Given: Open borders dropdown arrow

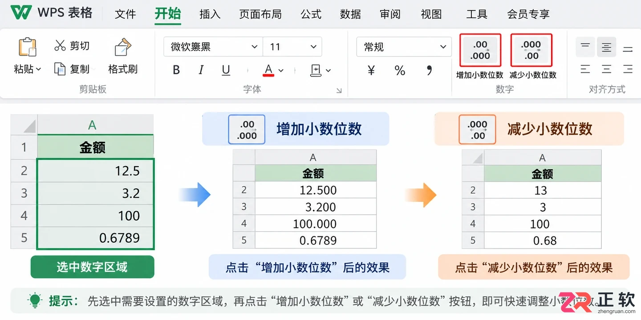Looking at the screenshot, I should 329,70.
